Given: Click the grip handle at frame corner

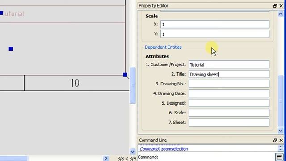Looking at the screenshot, I should pos(125,75).
